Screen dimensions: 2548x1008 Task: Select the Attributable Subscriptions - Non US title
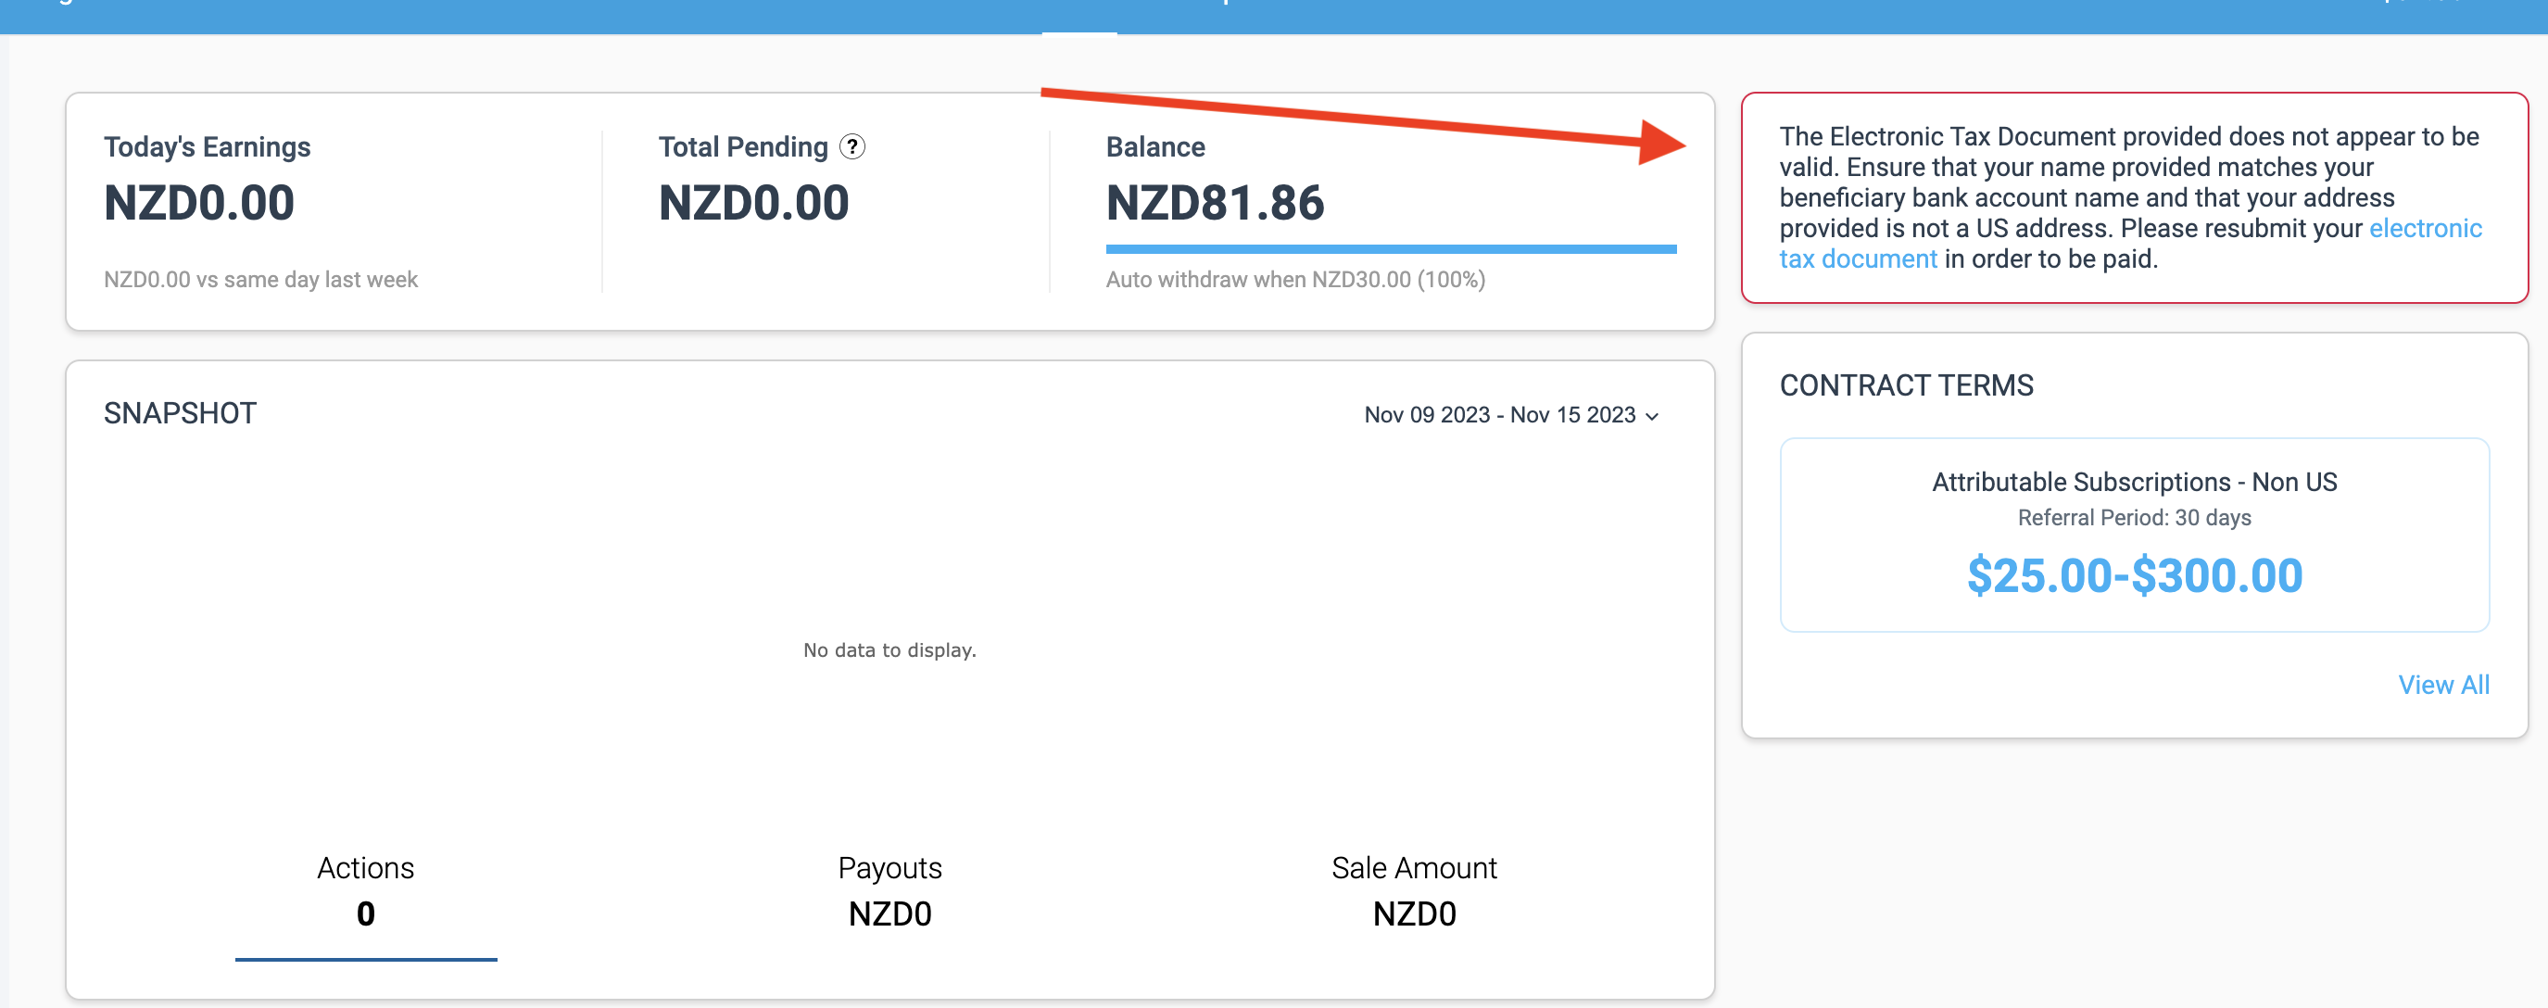pyautogui.click(x=2134, y=482)
